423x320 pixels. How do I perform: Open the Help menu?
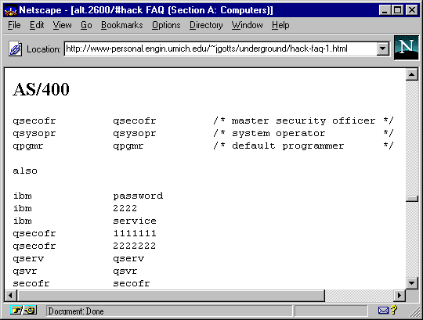pyautogui.click(x=280, y=25)
